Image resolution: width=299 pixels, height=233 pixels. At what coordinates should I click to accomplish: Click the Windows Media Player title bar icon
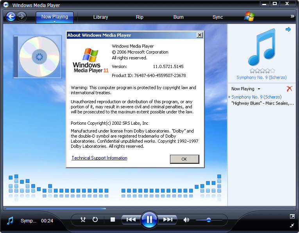6,5
